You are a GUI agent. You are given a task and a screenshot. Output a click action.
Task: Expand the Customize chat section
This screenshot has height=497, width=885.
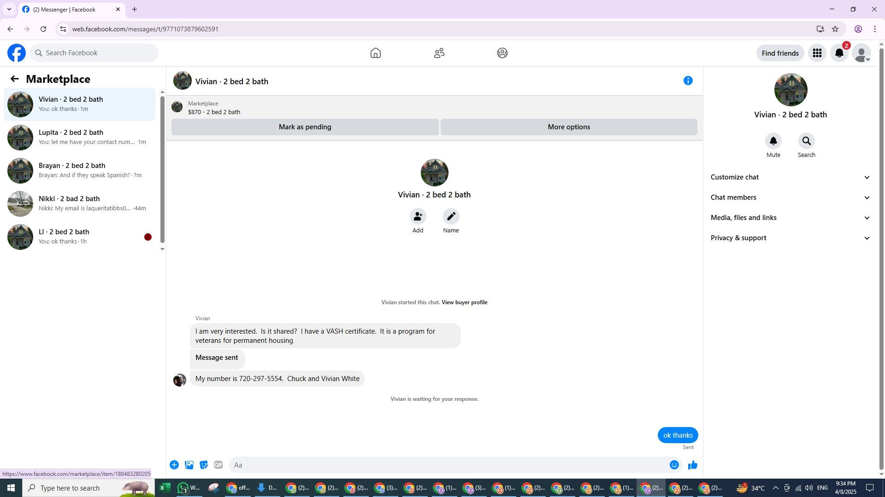[x=790, y=177]
